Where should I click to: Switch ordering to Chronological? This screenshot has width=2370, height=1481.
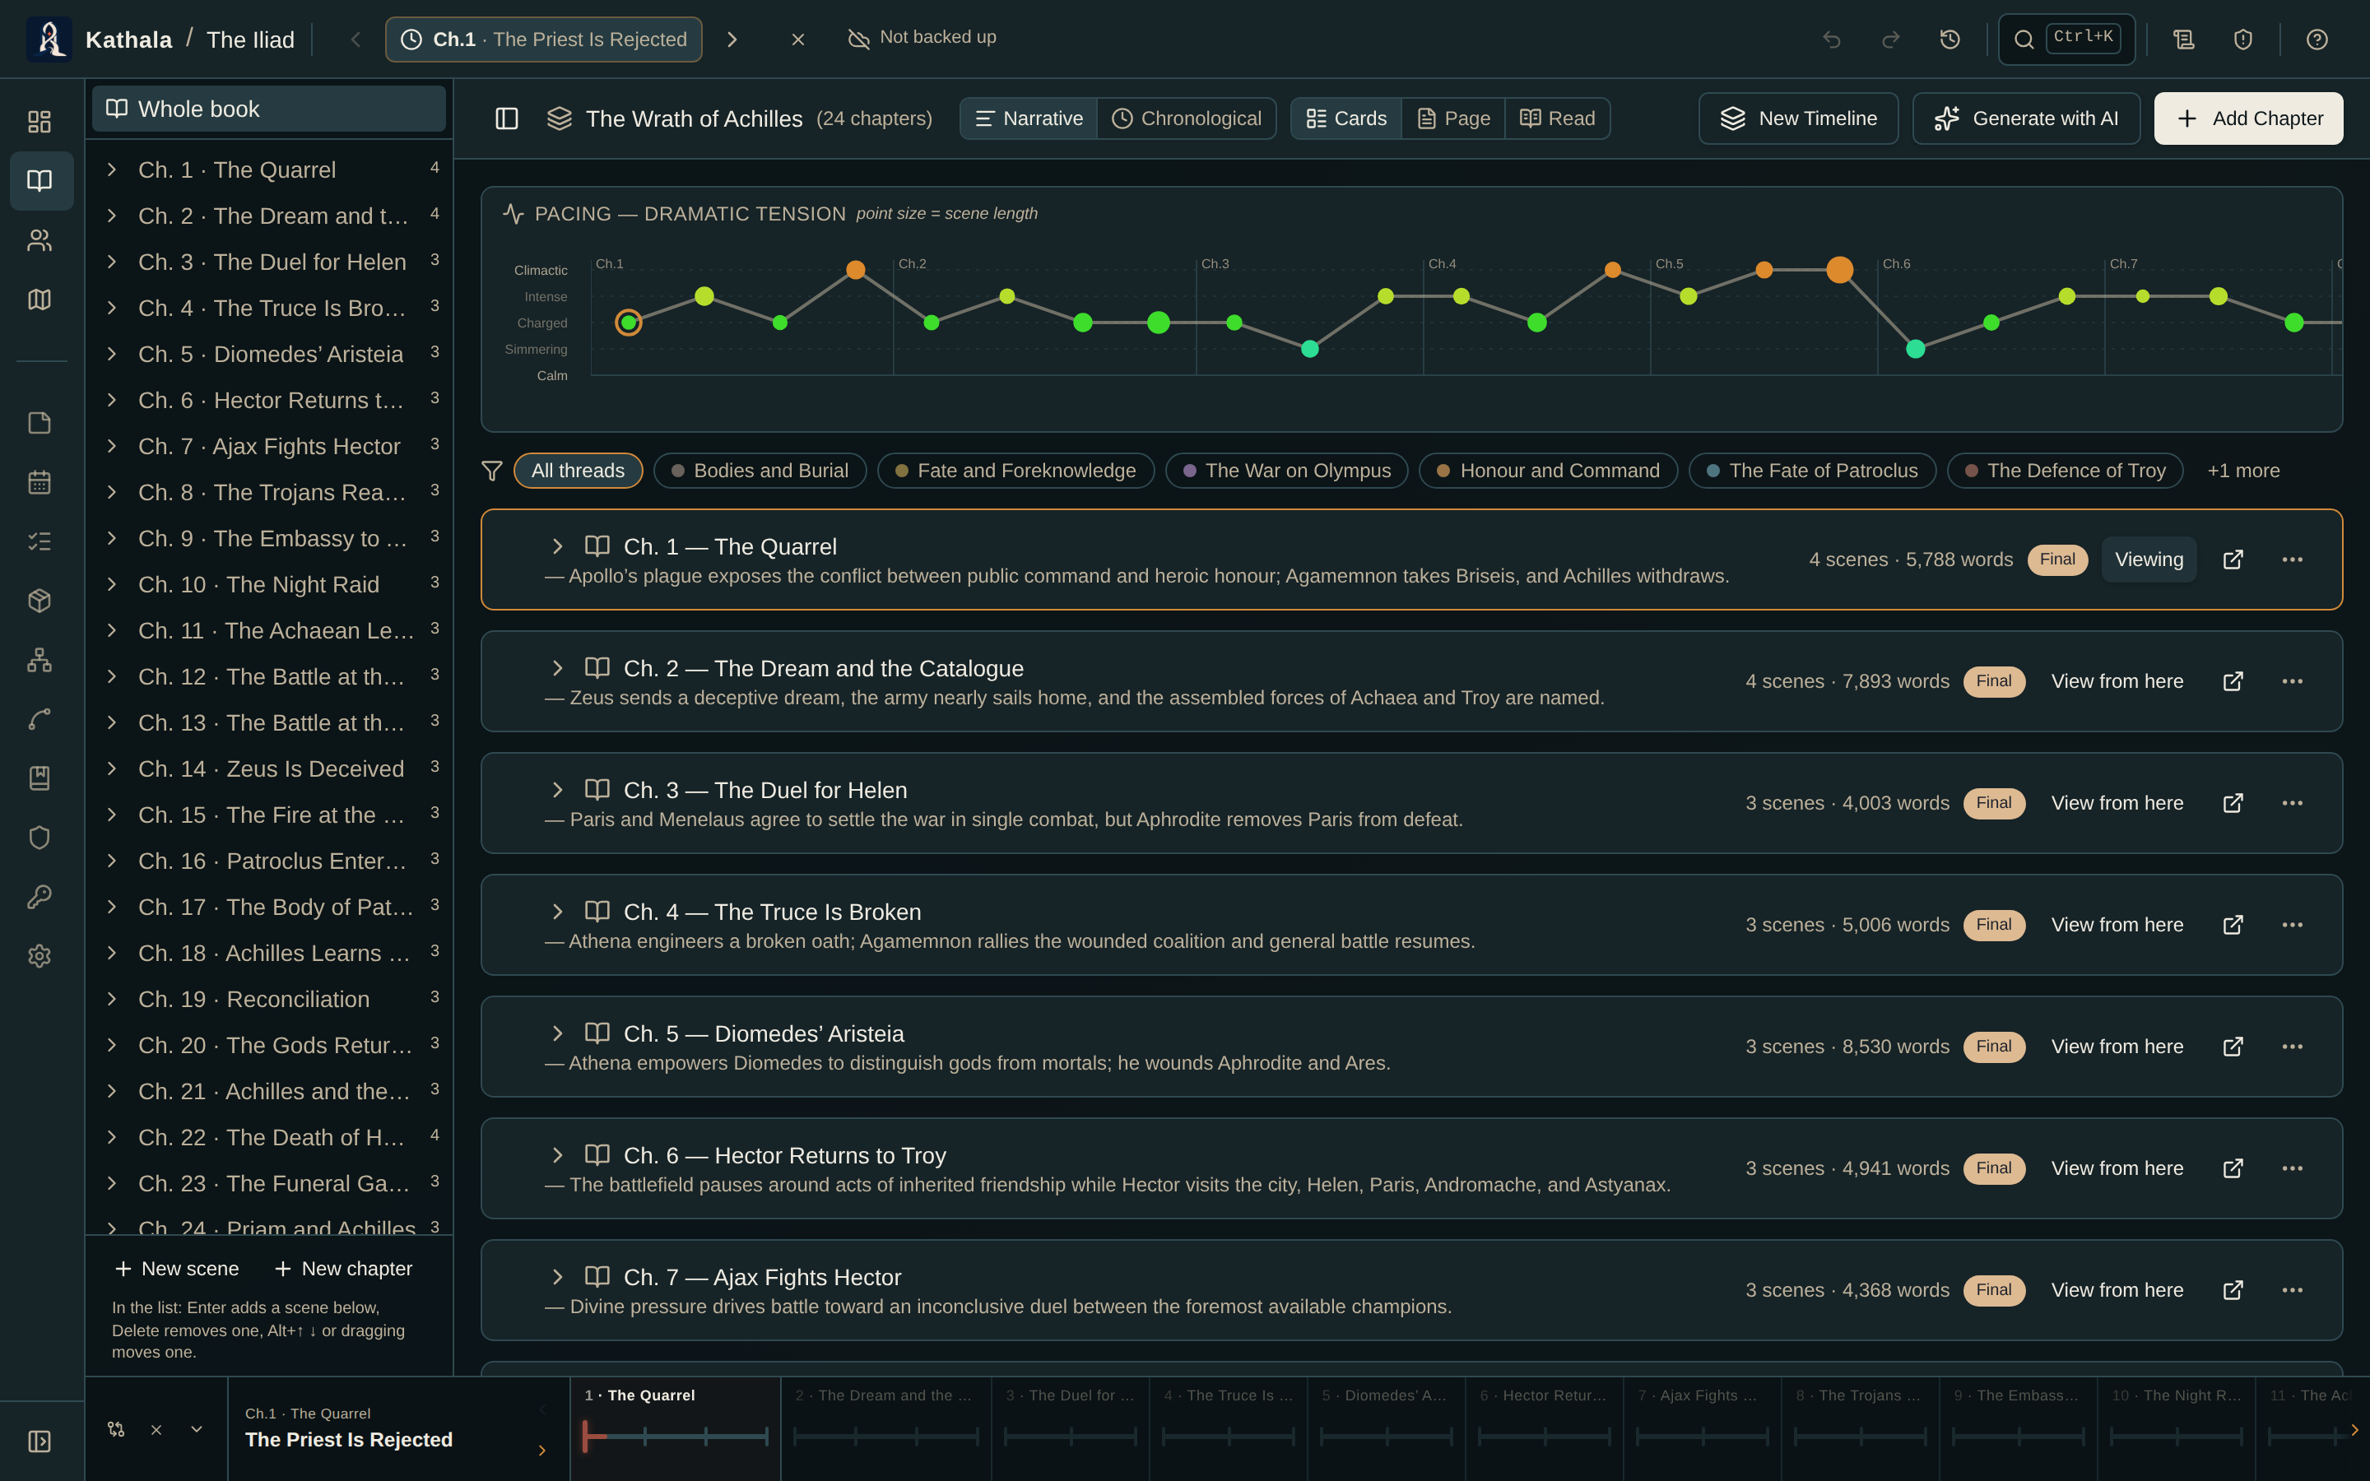[x=1186, y=118]
